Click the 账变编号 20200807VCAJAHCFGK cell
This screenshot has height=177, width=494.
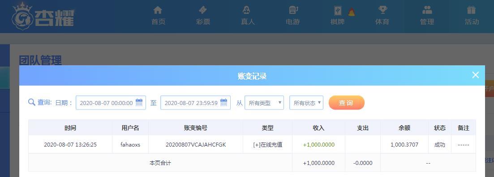pos(196,145)
